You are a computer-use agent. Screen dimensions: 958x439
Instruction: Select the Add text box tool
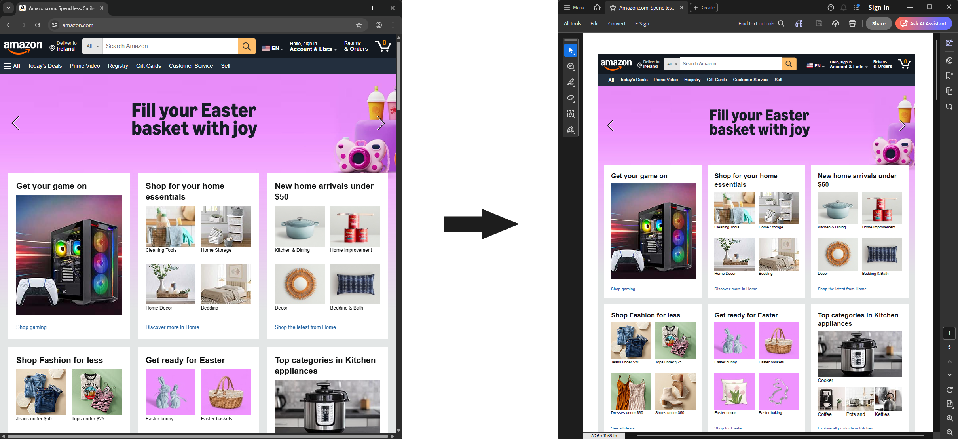pyautogui.click(x=571, y=114)
